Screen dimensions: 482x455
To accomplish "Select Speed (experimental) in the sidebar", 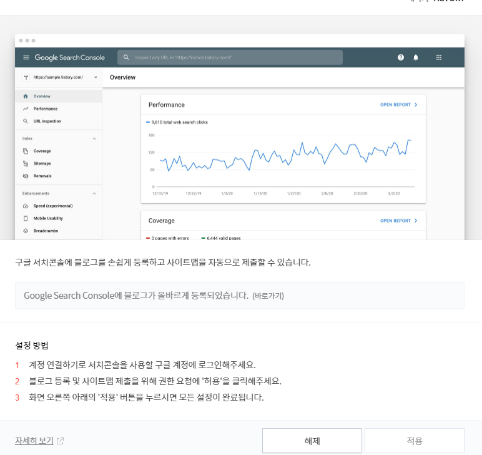I will (x=59, y=206).
